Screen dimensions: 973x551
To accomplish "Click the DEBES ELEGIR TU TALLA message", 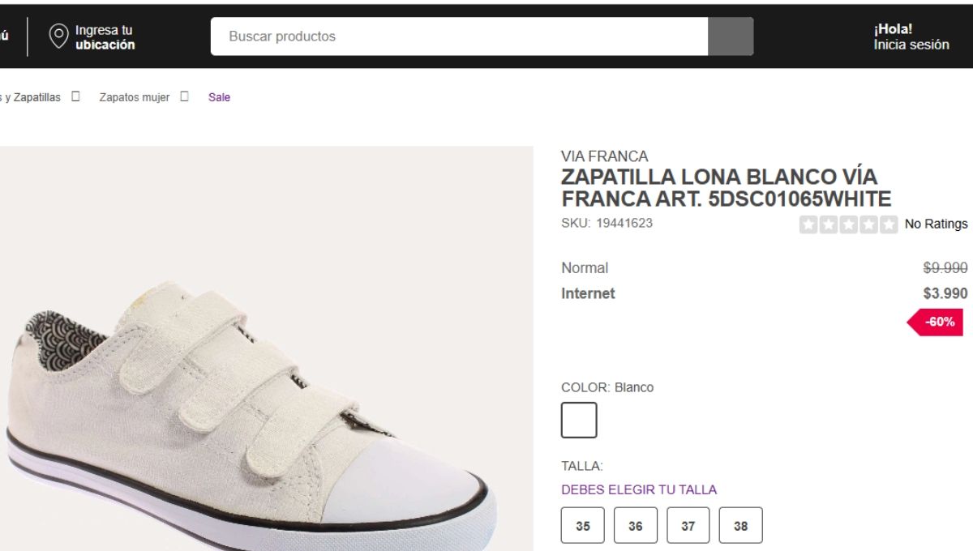I will coord(638,489).
